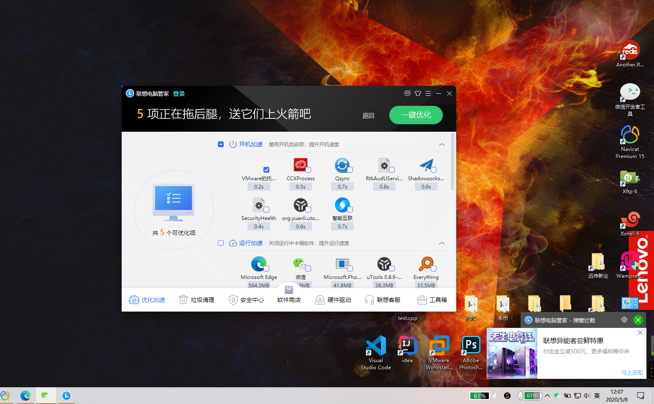The height and width of the screenshot is (404, 654).
Task: Click the Qsync sync icon
Action: (x=342, y=165)
